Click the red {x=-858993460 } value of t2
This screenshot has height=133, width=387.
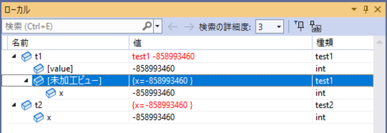162,105
